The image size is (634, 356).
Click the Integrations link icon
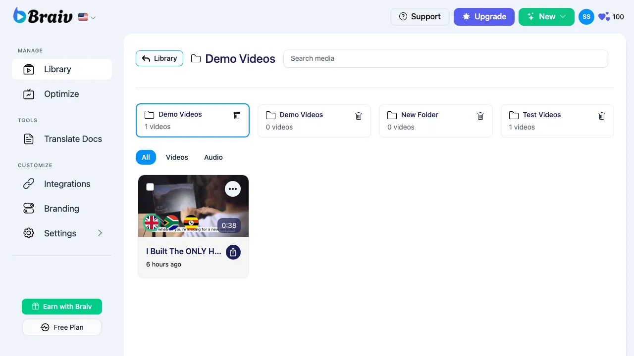(x=29, y=184)
